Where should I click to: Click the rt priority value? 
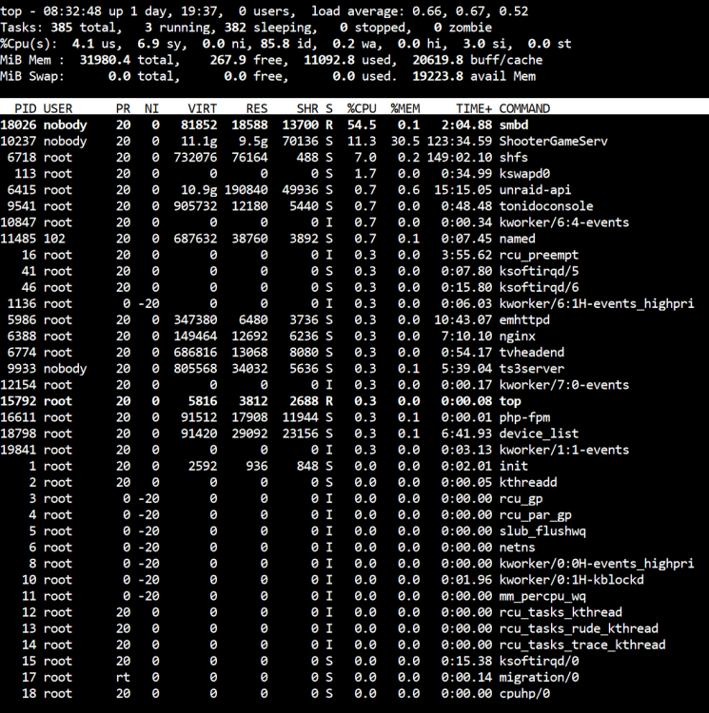pyautogui.click(x=123, y=678)
